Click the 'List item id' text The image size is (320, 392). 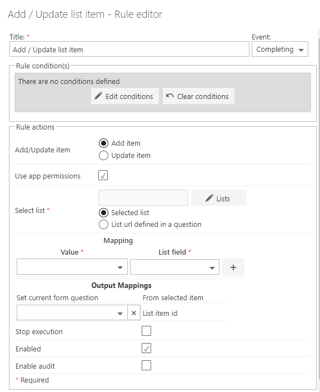(160, 313)
